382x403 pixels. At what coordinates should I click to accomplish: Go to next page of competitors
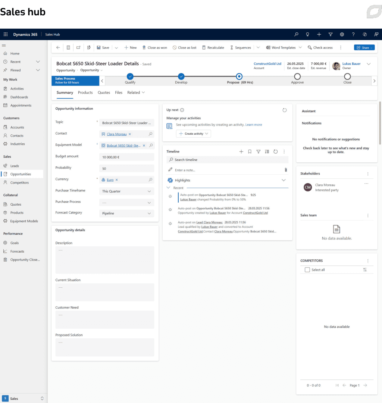click(x=365, y=385)
